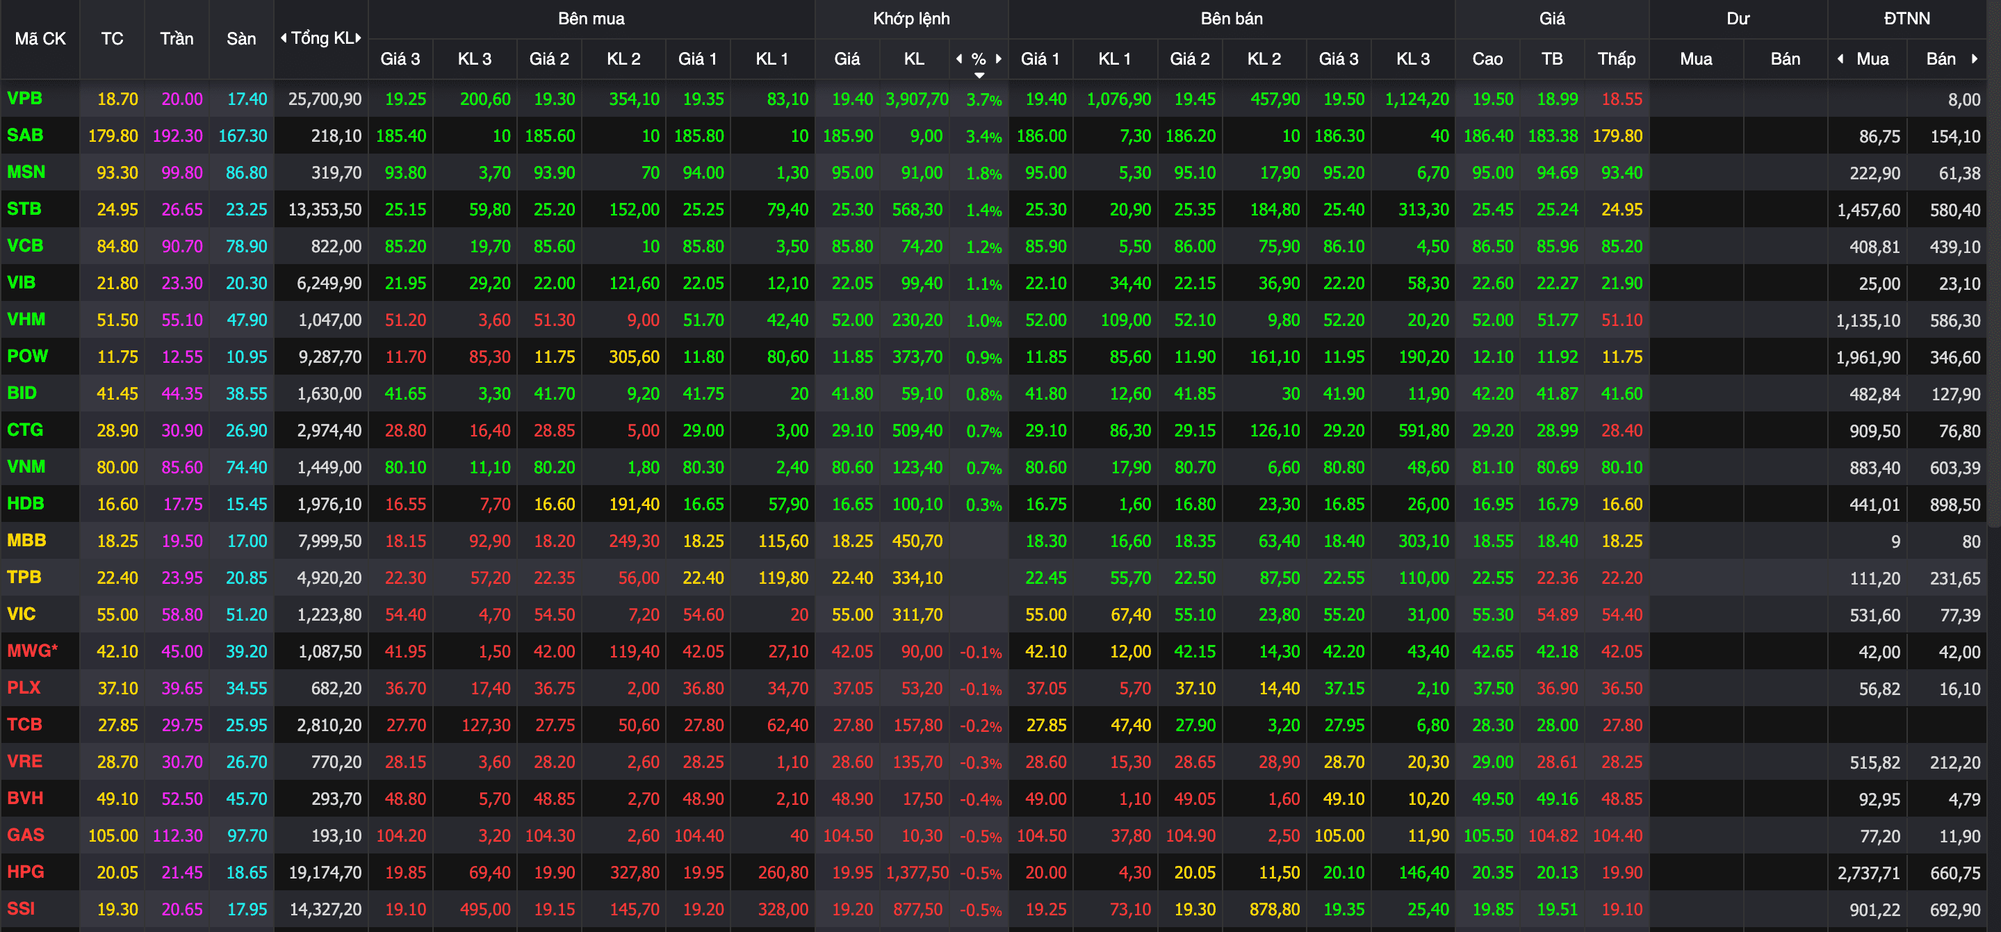The image size is (2001, 932).
Task: Open the VHM stock symbol
Action: tap(26, 320)
